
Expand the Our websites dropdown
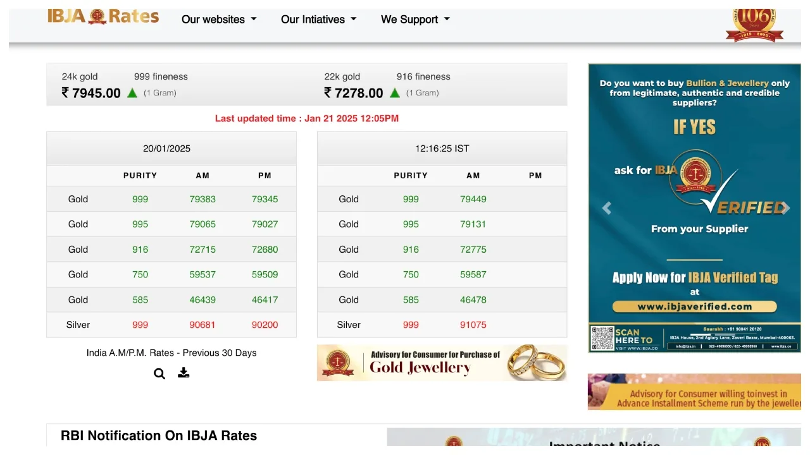(x=219, y=20)
